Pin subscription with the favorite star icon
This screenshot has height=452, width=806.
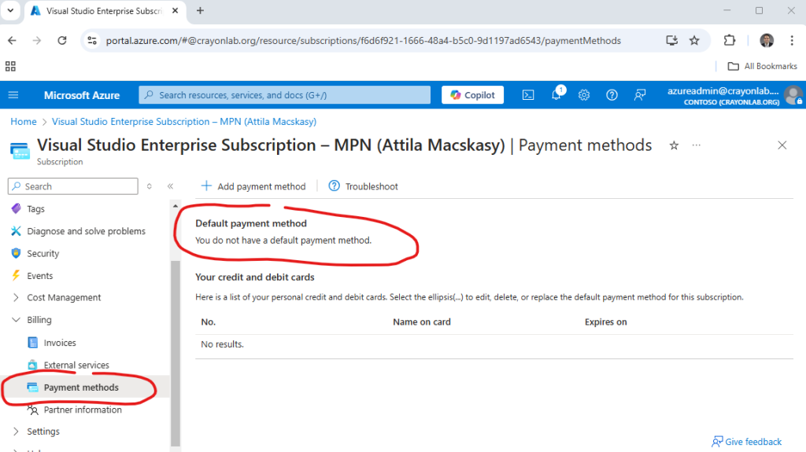coord(674,145)
